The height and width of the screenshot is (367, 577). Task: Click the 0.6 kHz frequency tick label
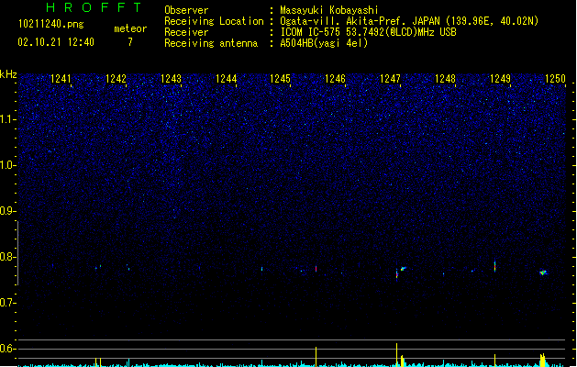point(6,349)
